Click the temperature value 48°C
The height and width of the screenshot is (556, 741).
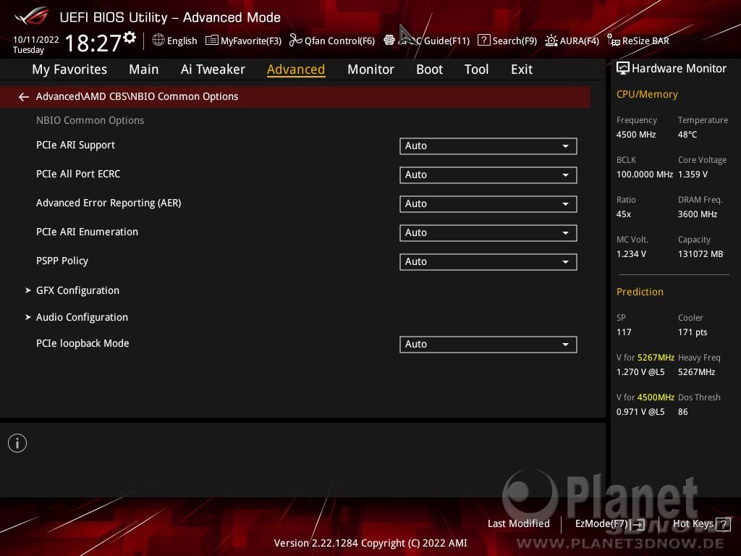687,135
